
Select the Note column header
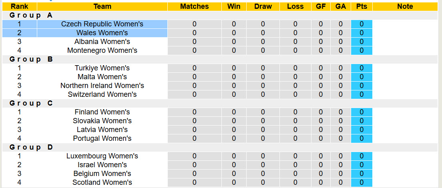[405, 6]
